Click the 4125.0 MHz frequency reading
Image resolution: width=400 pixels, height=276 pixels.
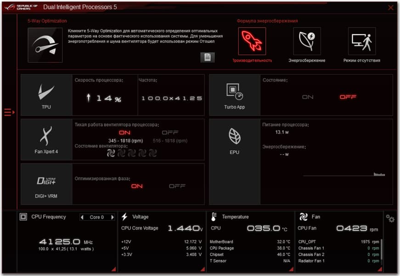[66, 242]
